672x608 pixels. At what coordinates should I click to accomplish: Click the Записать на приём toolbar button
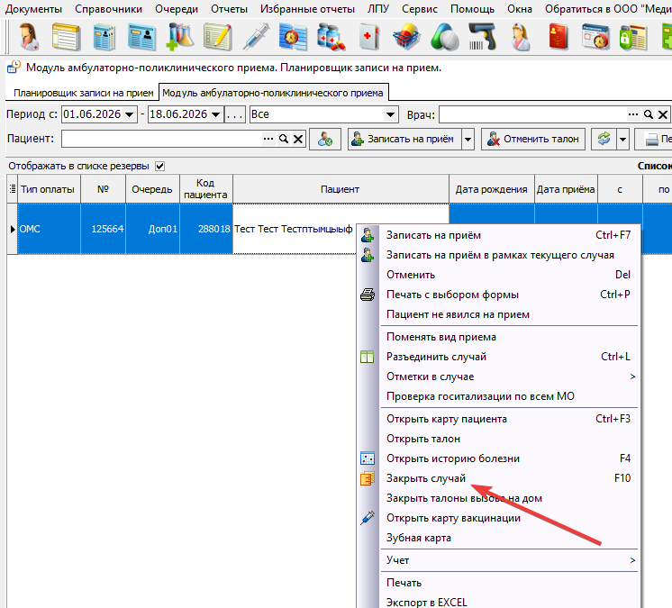tap(405, 139)
